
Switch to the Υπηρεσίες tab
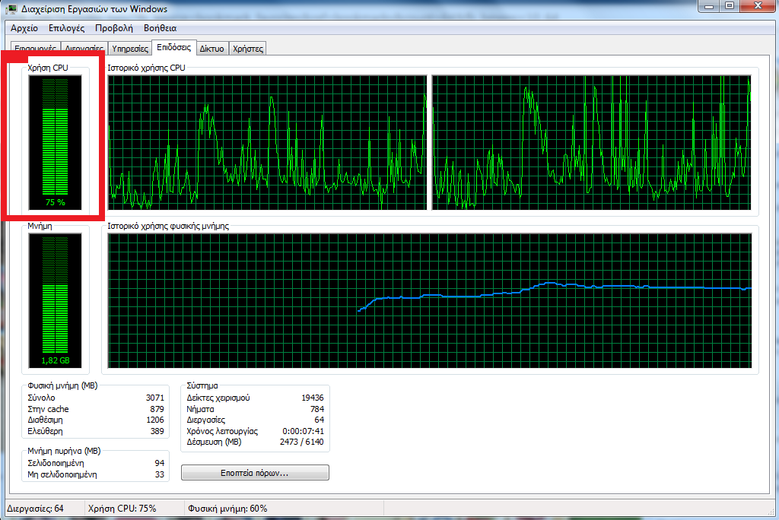pos(129,48)
